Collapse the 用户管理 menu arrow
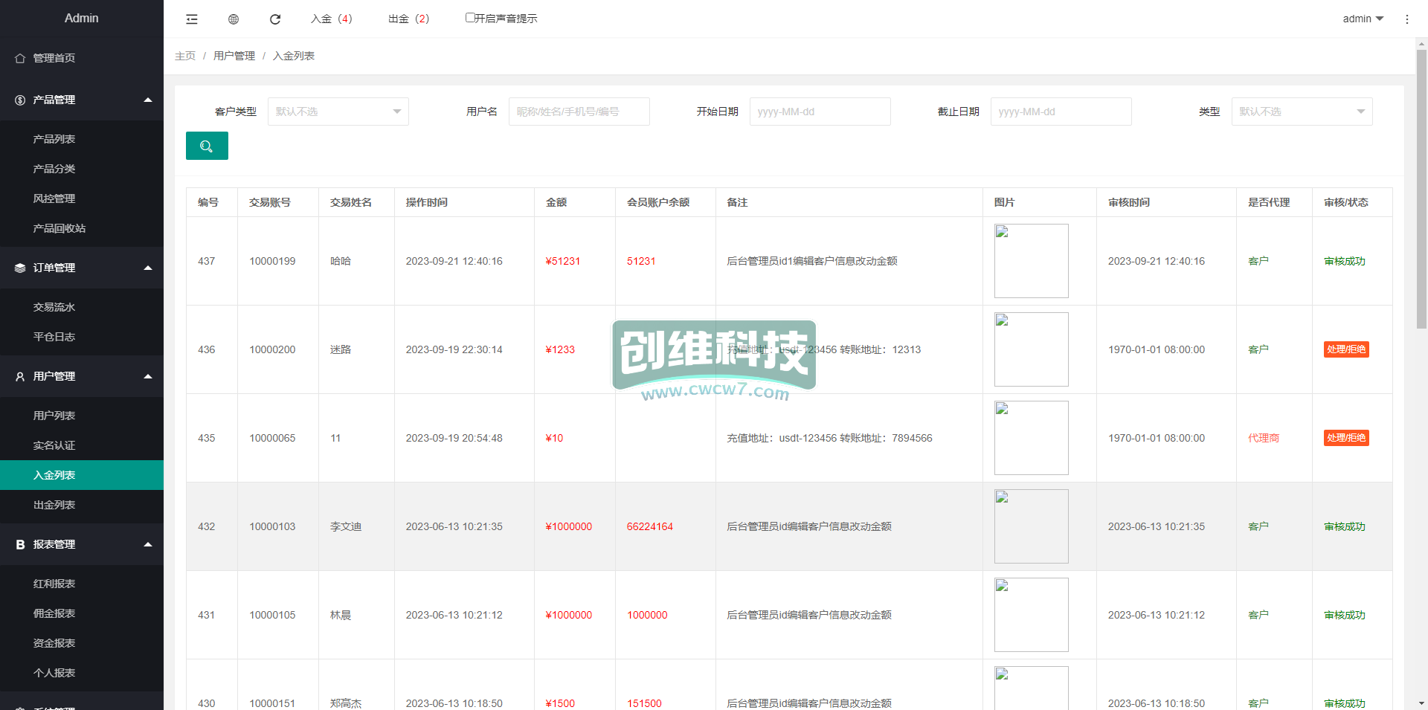The height and width of the screenshot is (710, 1428). coord(148,376)
